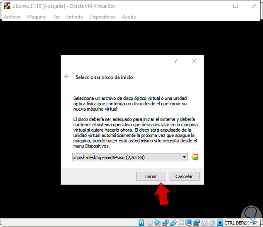Click the shared folders status icon
The image size is (263, 227).
click(x=181, y=222)
